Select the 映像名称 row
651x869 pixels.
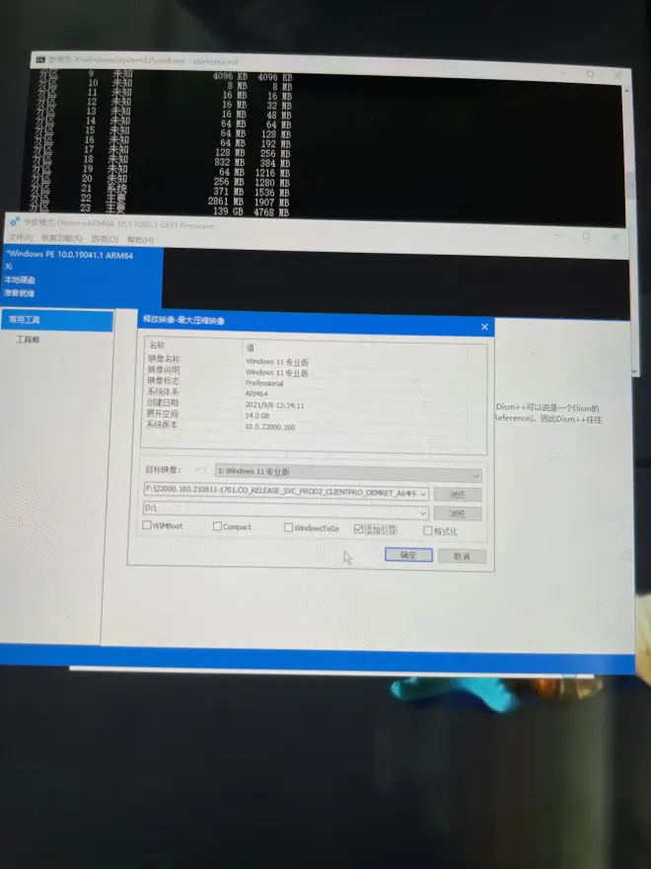(x=316, y=360)
